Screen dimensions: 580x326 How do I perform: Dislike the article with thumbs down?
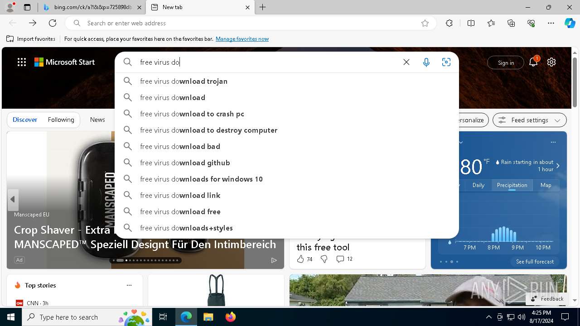click(x=324, y=259)
